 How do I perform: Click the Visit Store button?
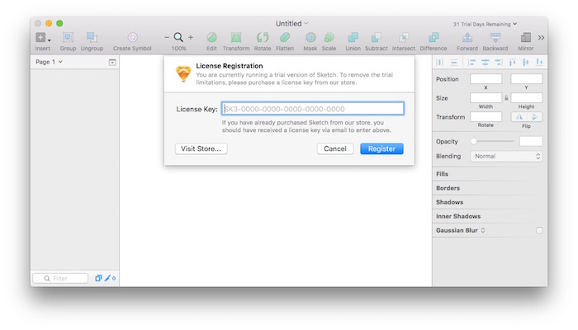pyautogui.click(x=201, y=148)
